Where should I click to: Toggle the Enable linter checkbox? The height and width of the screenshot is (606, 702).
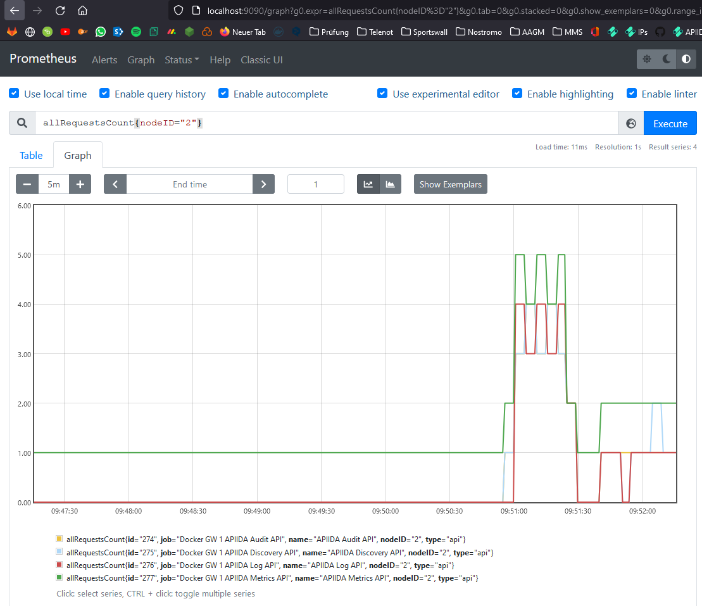[631, 94]
